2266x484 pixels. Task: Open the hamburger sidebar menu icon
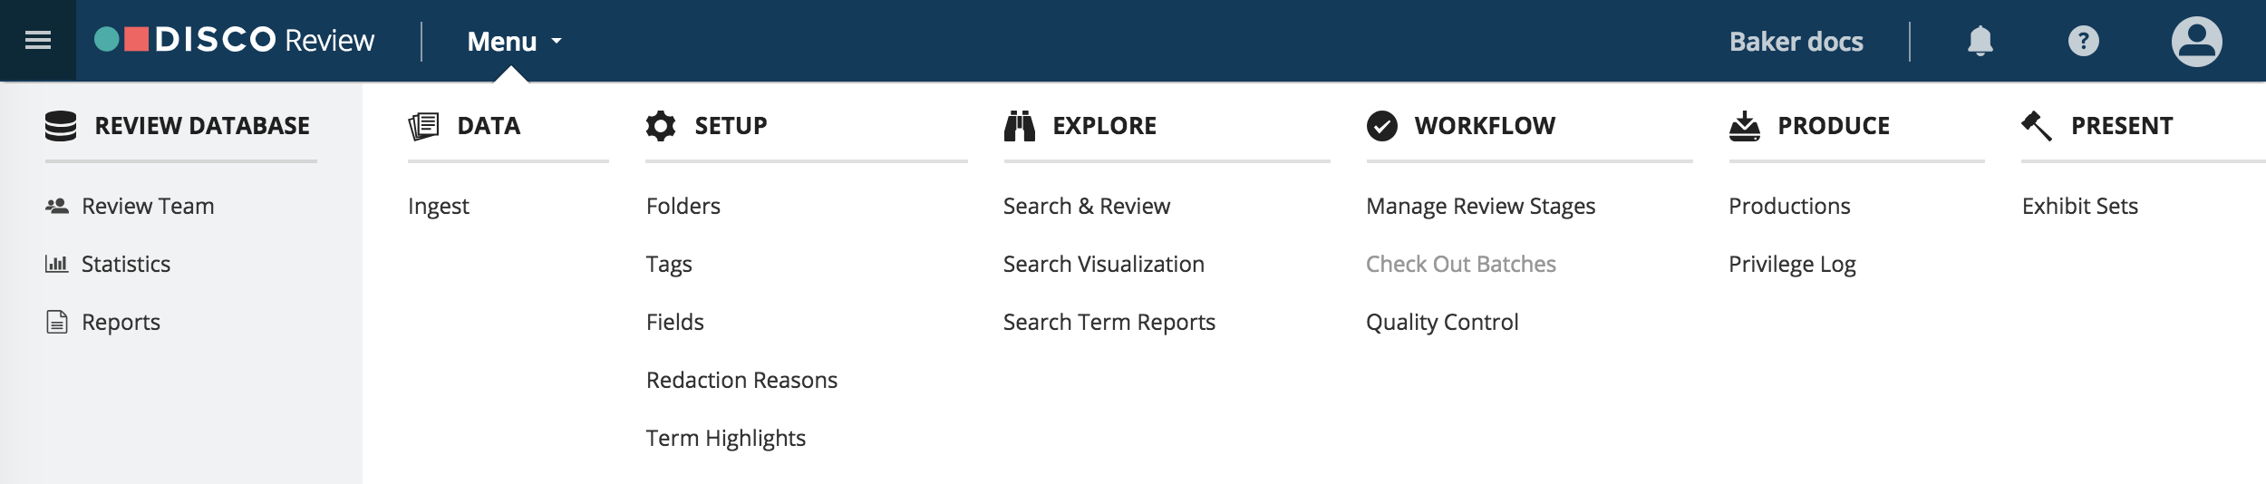(38, 41)
